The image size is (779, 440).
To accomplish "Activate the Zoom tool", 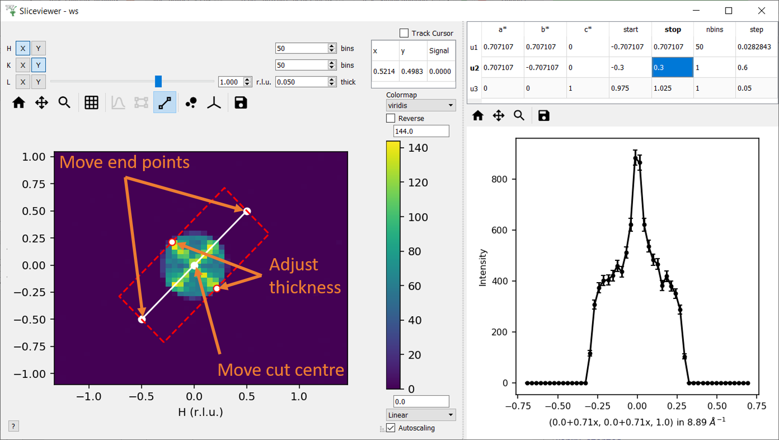I will coord(64,102).
